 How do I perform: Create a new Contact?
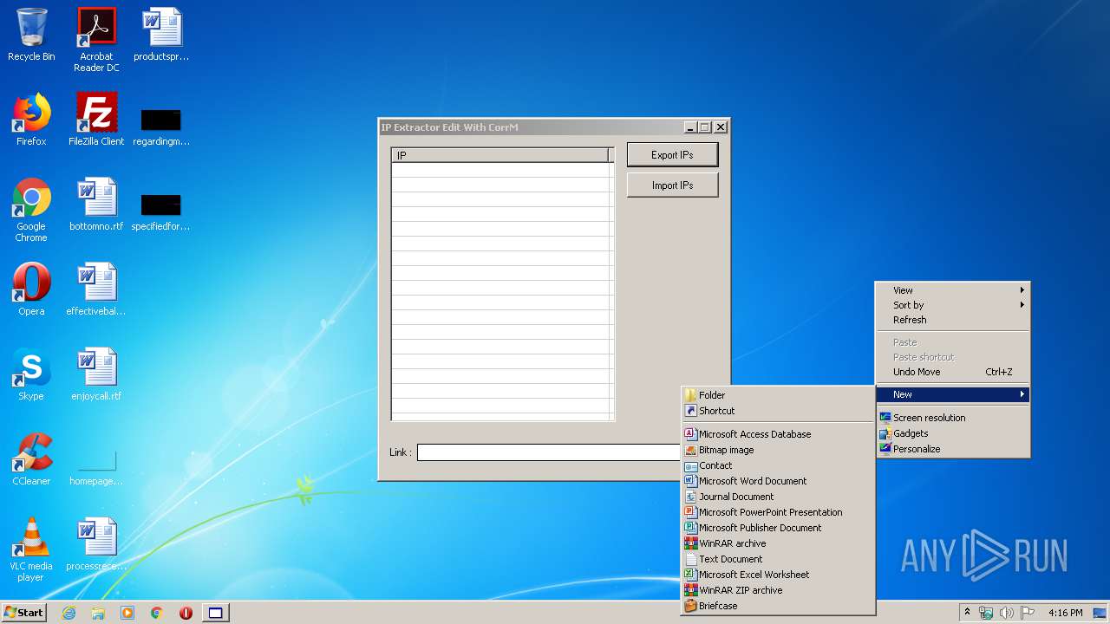pos(778,465)
